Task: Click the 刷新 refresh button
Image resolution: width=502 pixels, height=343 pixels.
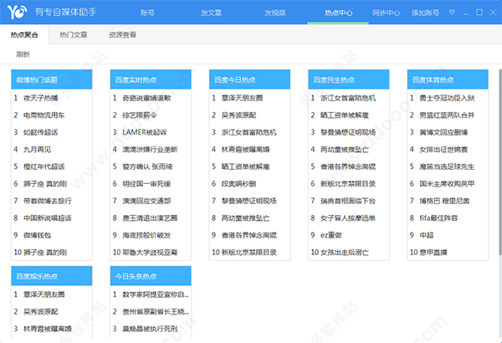Action: [23, 54]
